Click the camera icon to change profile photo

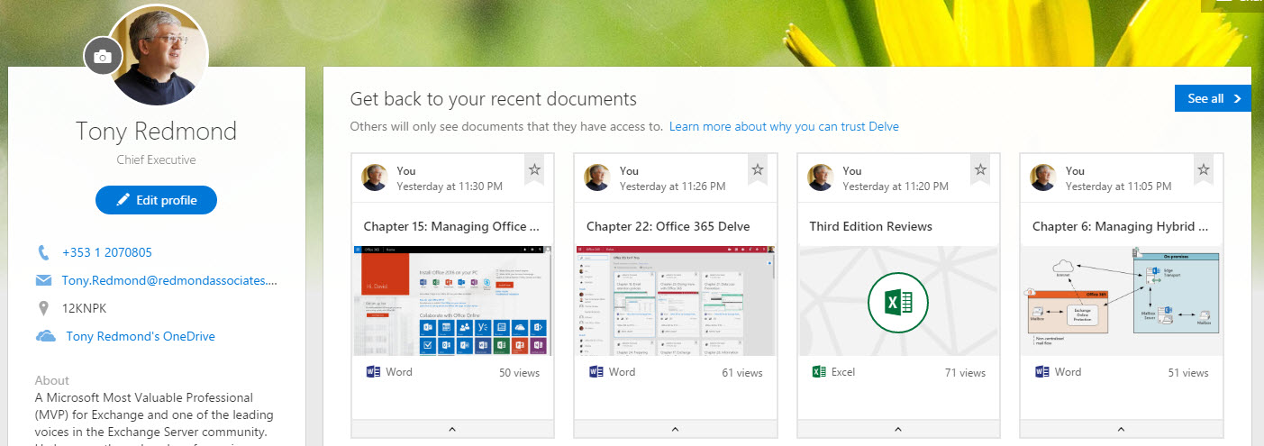[103, 57]
